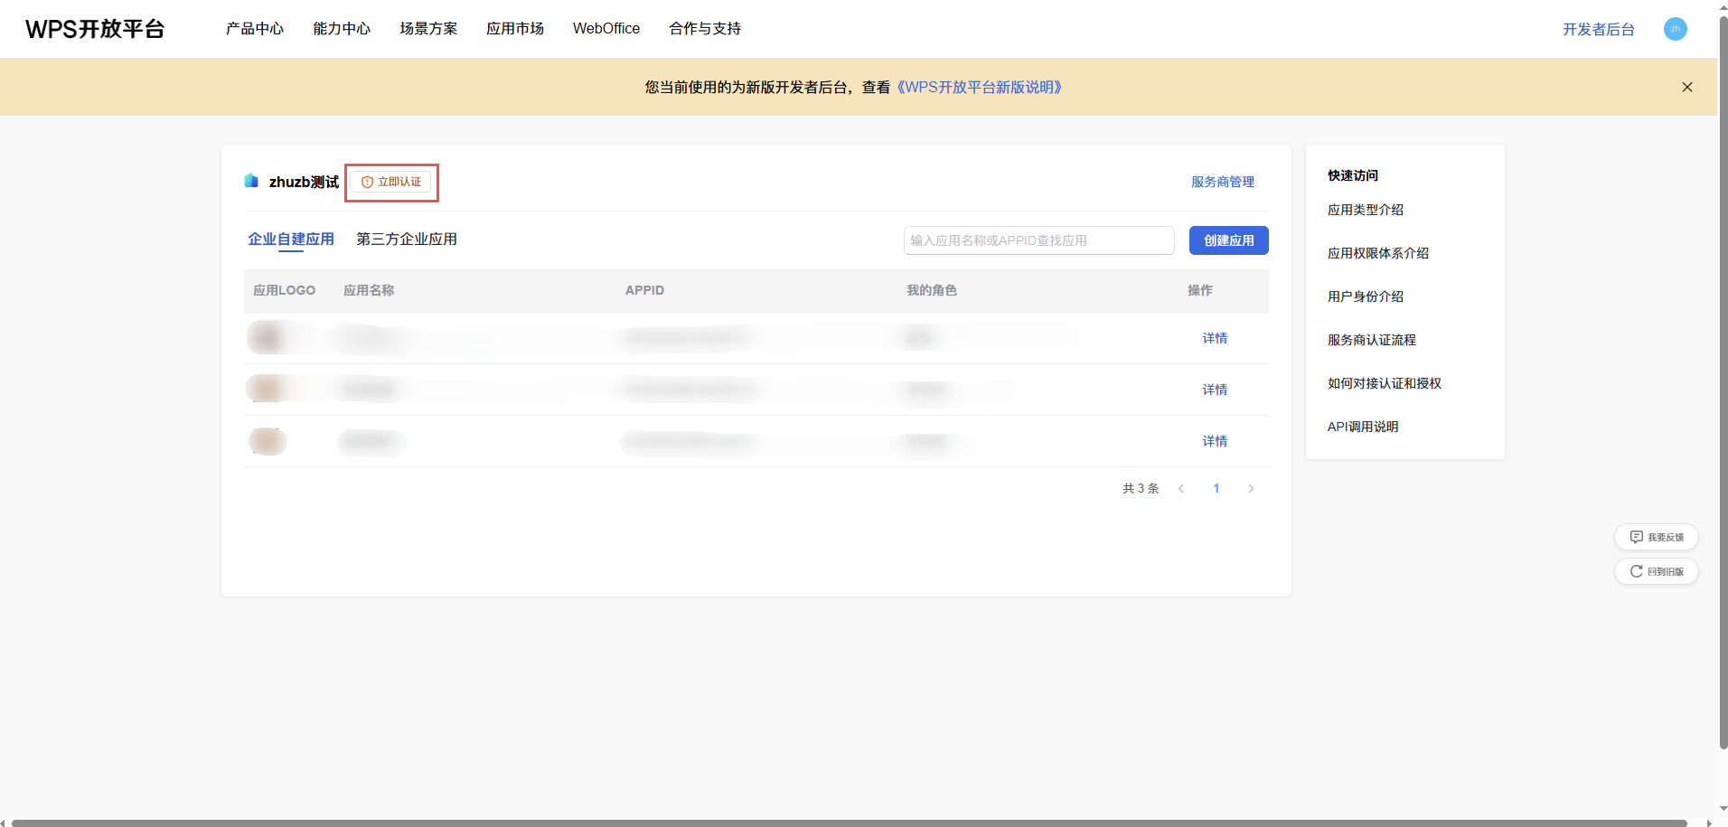Open the 合作与支持 menu

(x=704, y=28)
